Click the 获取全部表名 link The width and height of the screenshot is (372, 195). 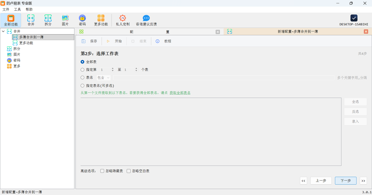click(x=180, y=93)
